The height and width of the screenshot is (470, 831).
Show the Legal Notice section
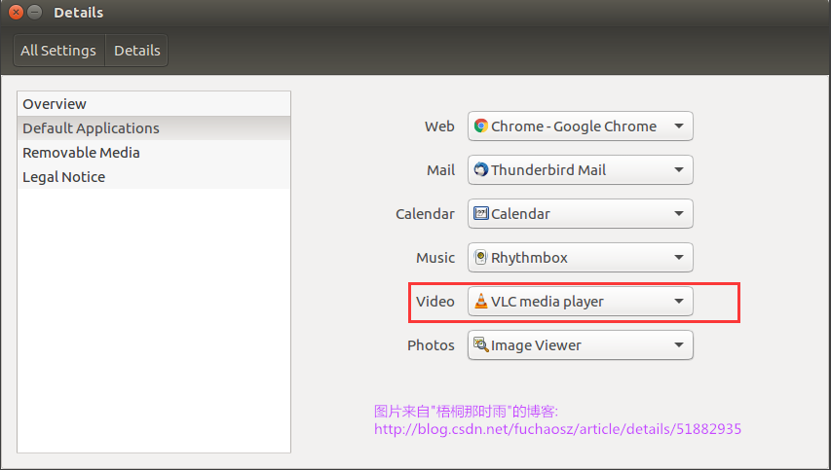point(63,177)
